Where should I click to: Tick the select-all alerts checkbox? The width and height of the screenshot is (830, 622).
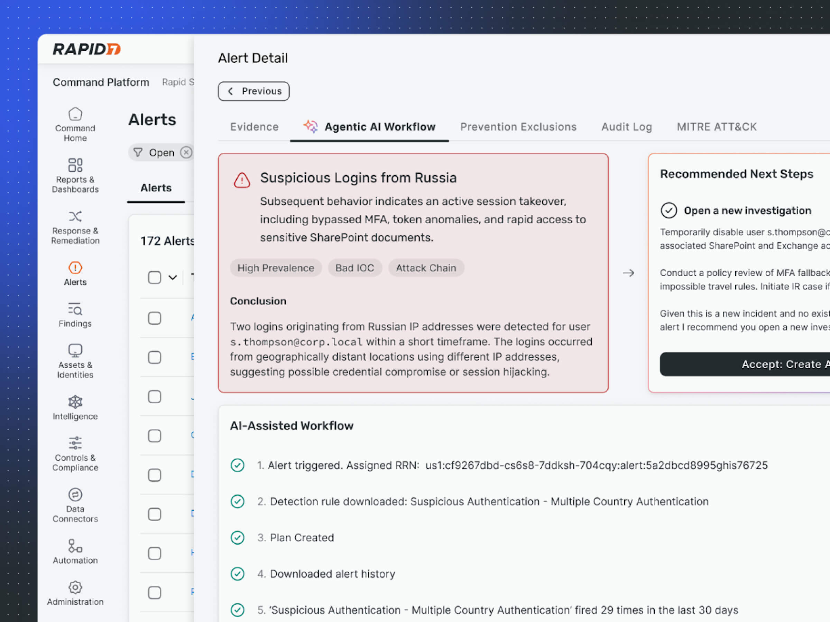[x=154, y=277]
